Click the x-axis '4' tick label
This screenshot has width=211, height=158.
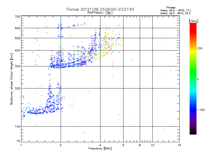click(100, 145)
